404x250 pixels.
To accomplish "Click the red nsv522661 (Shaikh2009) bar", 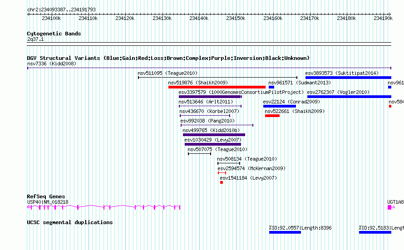I will click(x=272, y=116).
